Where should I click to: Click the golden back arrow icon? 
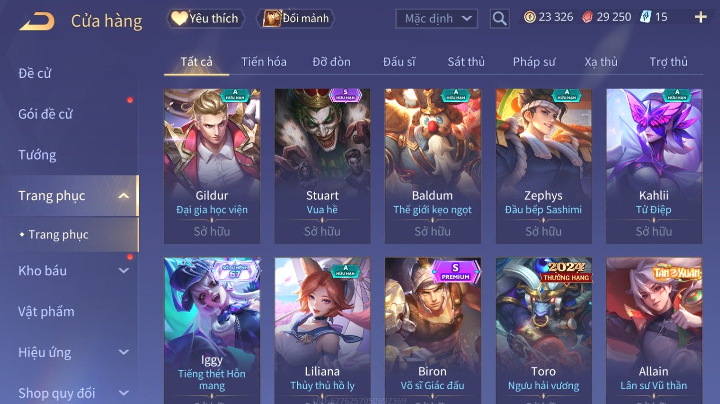click(37, 21)
